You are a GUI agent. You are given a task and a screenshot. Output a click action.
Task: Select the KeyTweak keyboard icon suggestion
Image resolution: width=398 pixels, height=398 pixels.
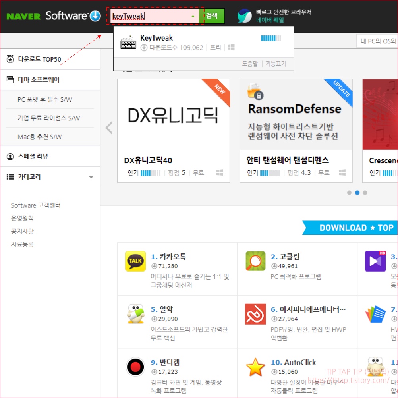click(x=128, y=43)
